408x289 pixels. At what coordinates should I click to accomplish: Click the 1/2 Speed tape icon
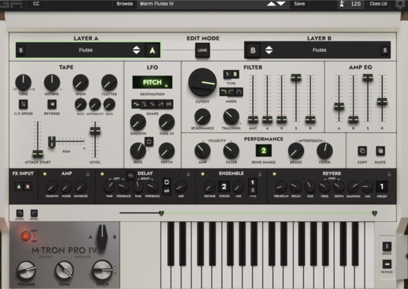coord(23,104)
